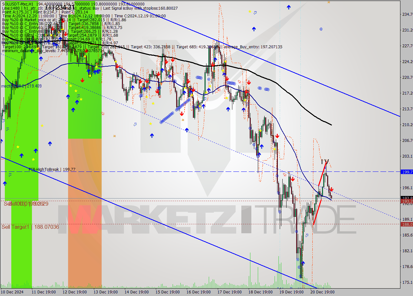Screen dimensions: 413x296
Task: Click the 178.6 price axis label
Action: click(408, 266)
